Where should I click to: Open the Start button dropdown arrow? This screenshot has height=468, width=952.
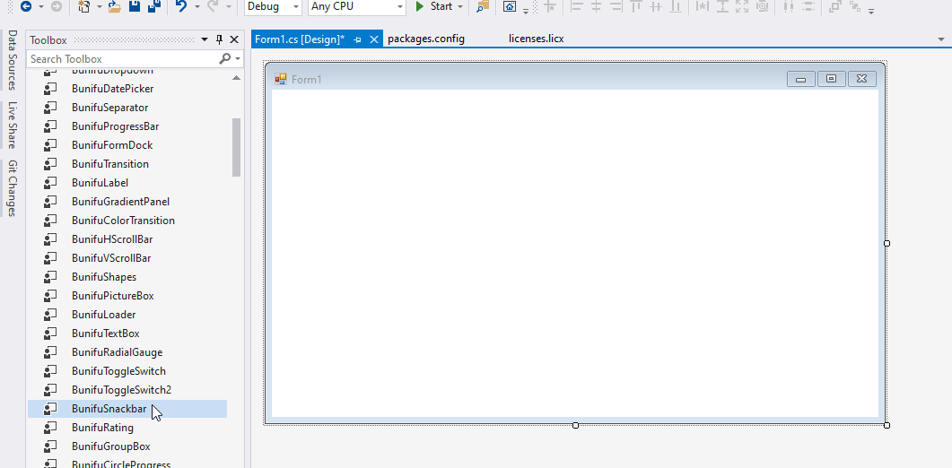click(459, 6)
